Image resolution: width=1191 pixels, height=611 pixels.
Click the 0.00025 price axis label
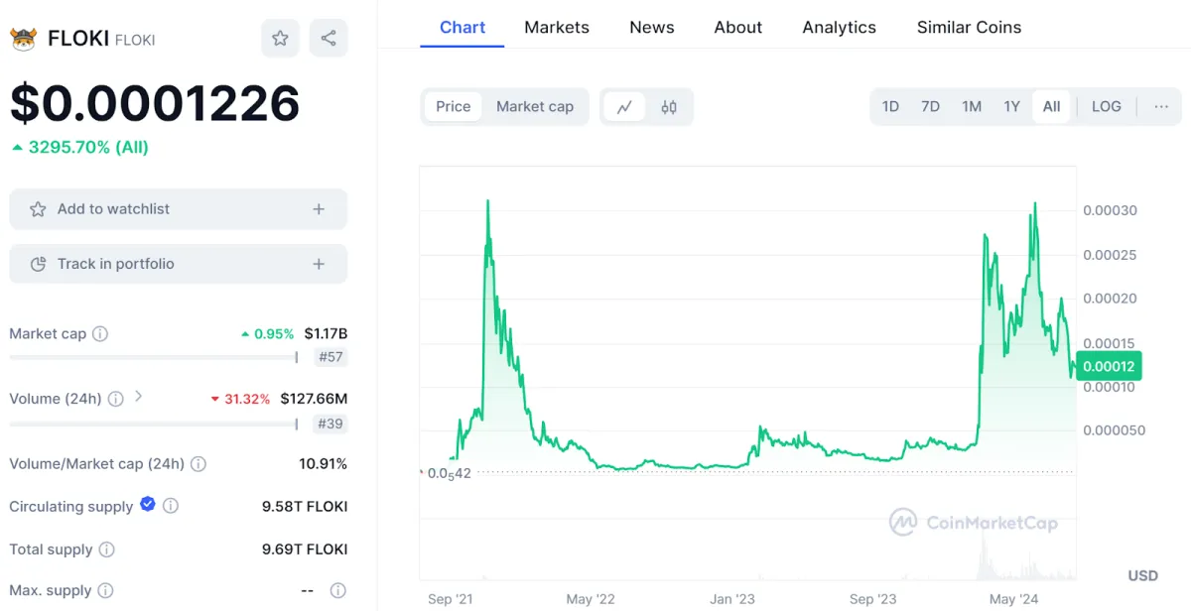(1110, 255)
